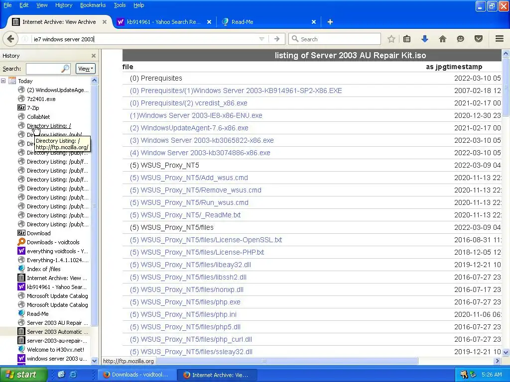Open the php.exe file link
The image size is (510, 382).
point(185,302)
